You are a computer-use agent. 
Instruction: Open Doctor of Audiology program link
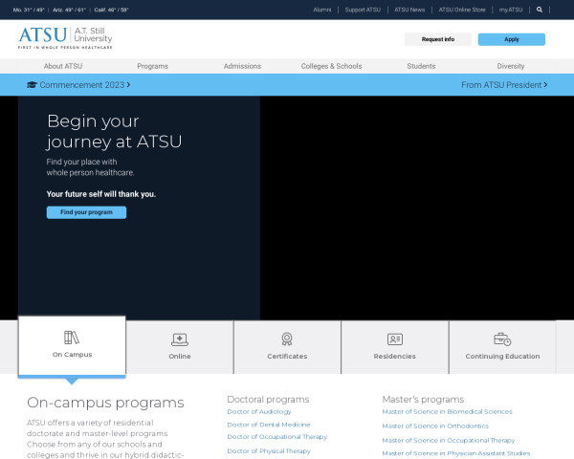coord(259,412)
